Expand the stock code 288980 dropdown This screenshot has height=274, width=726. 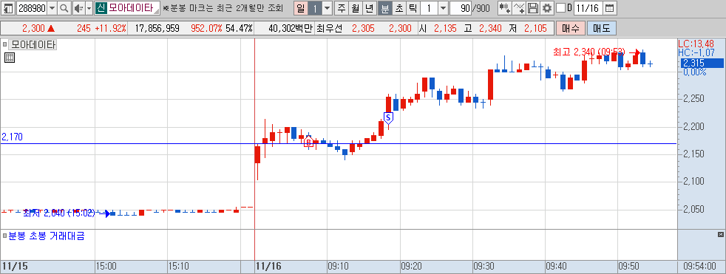tap(52, 8)
